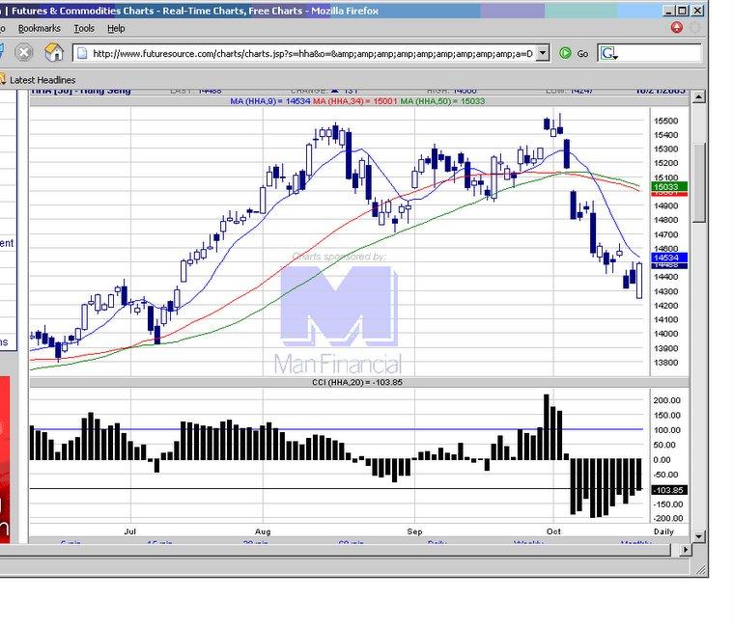Viewport: 733px width, 626px height.
Task: Click the Daily interval label
Action: 663,531
